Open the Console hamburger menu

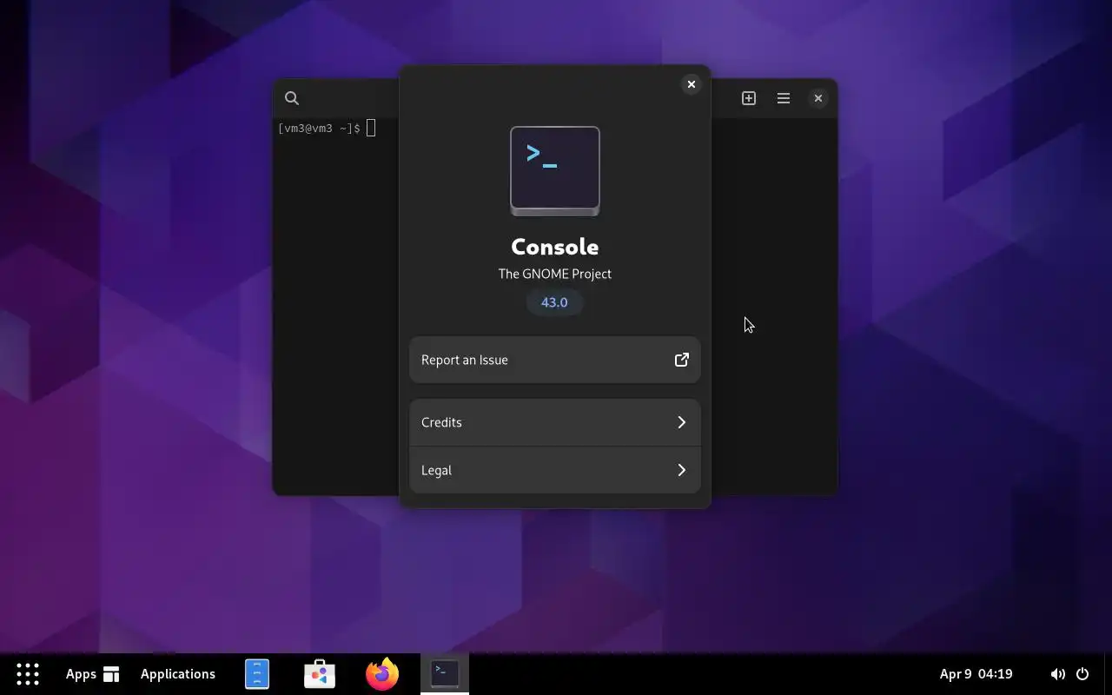click(x=784, y=98)
